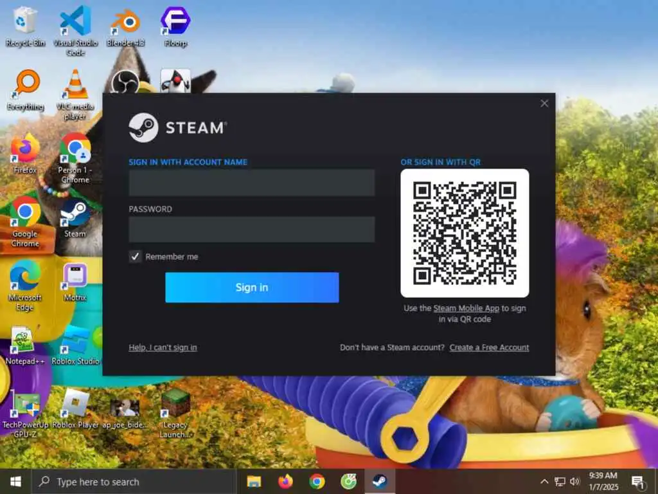The height and width of the screenshot is (494, 658).
Task: Select VLC media player desktop icon
Action: tap(75, 94)
